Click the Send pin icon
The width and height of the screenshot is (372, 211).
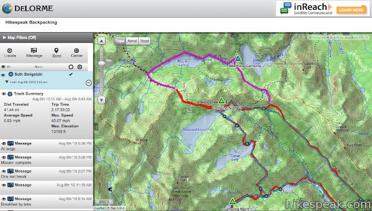(x=56, y=50)
